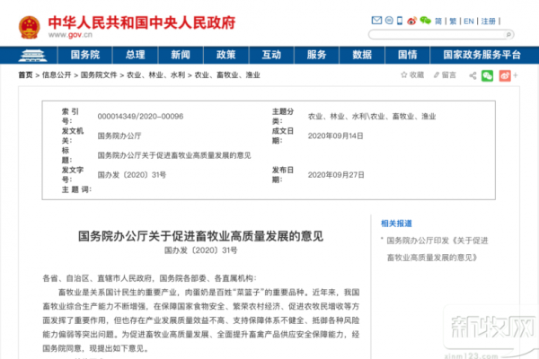Click the share icon
The image size is (539, 359).
click(473, 75)
